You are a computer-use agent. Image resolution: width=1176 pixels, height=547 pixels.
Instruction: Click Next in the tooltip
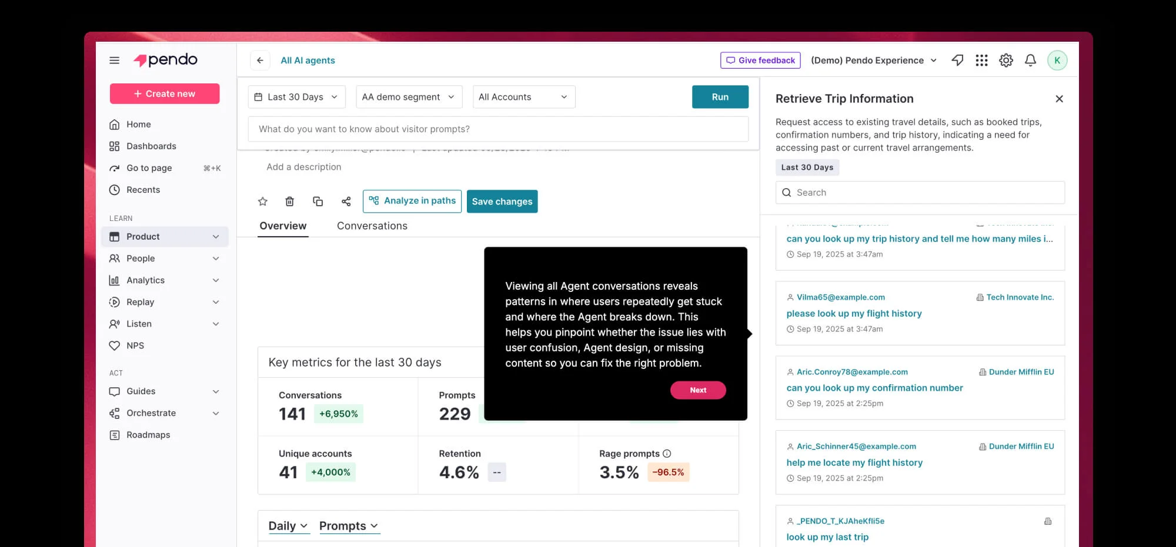698,390
